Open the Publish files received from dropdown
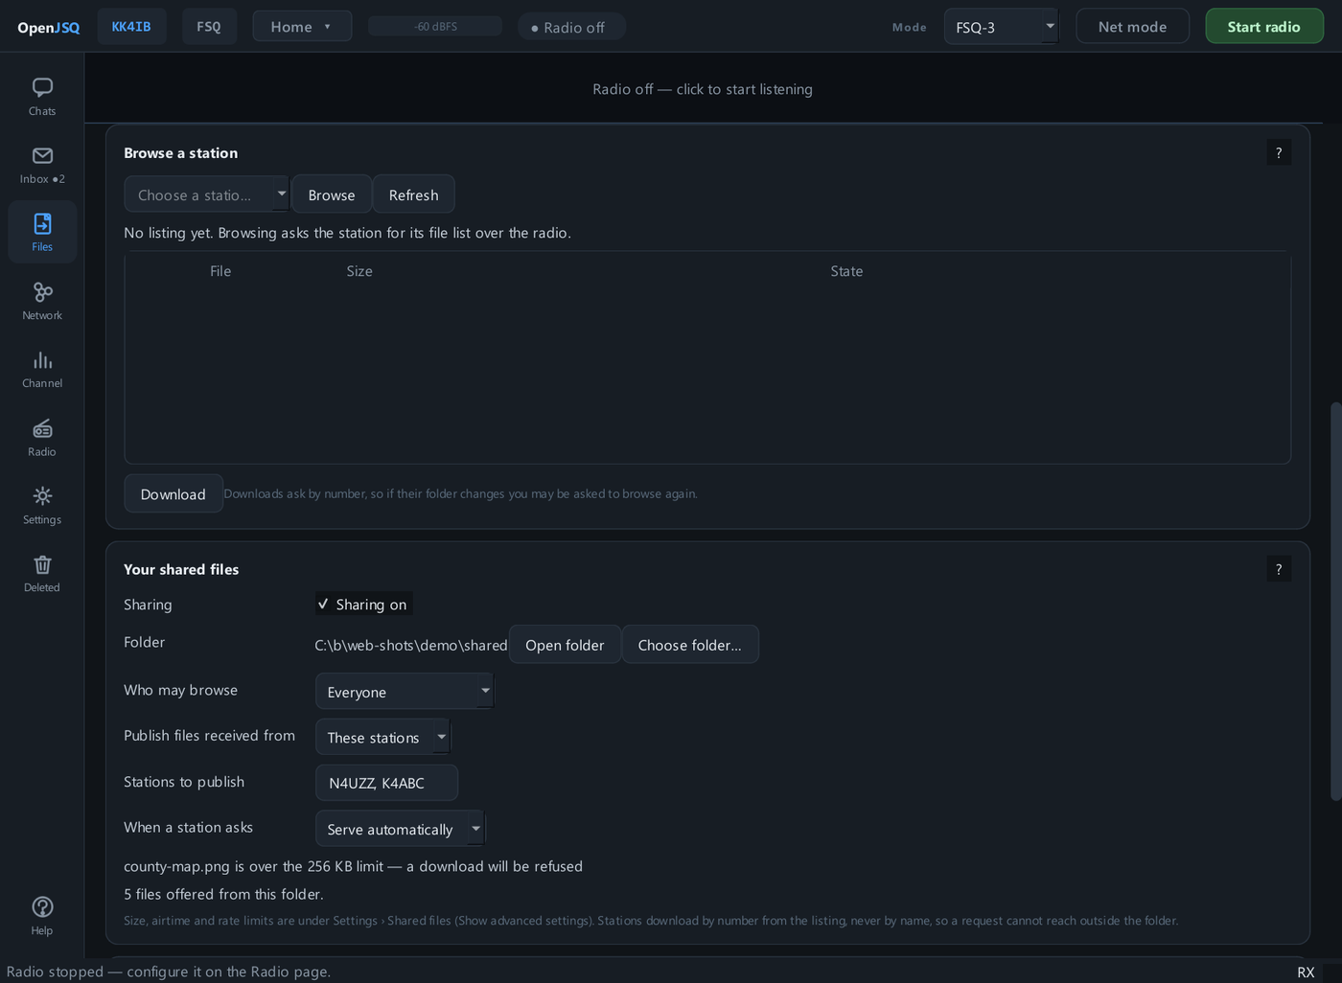Image resolution: width=1342 pixels, height=983 pixels. (382, 737)
